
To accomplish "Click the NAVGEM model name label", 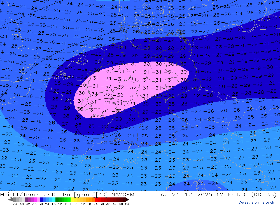I will tap(123, 194).
